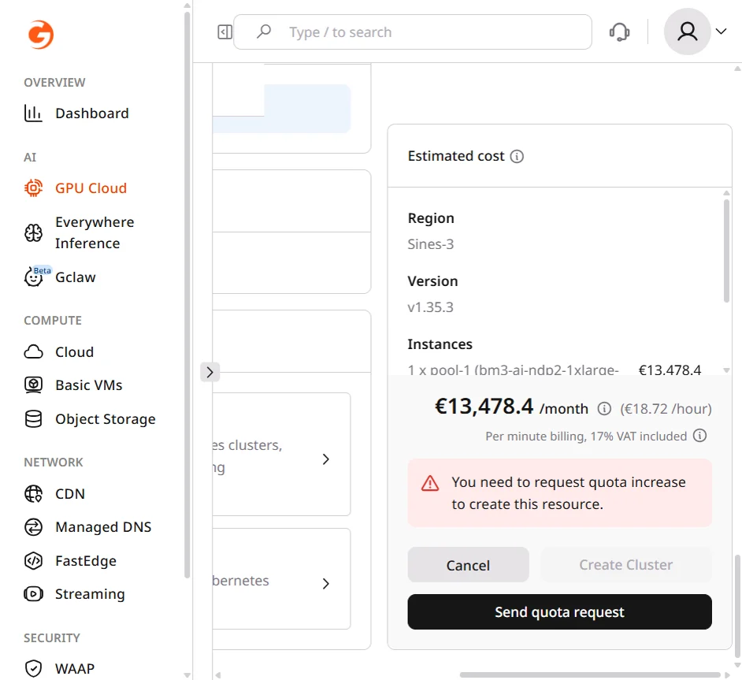Select the GPU Cloud chip icon

33,188
